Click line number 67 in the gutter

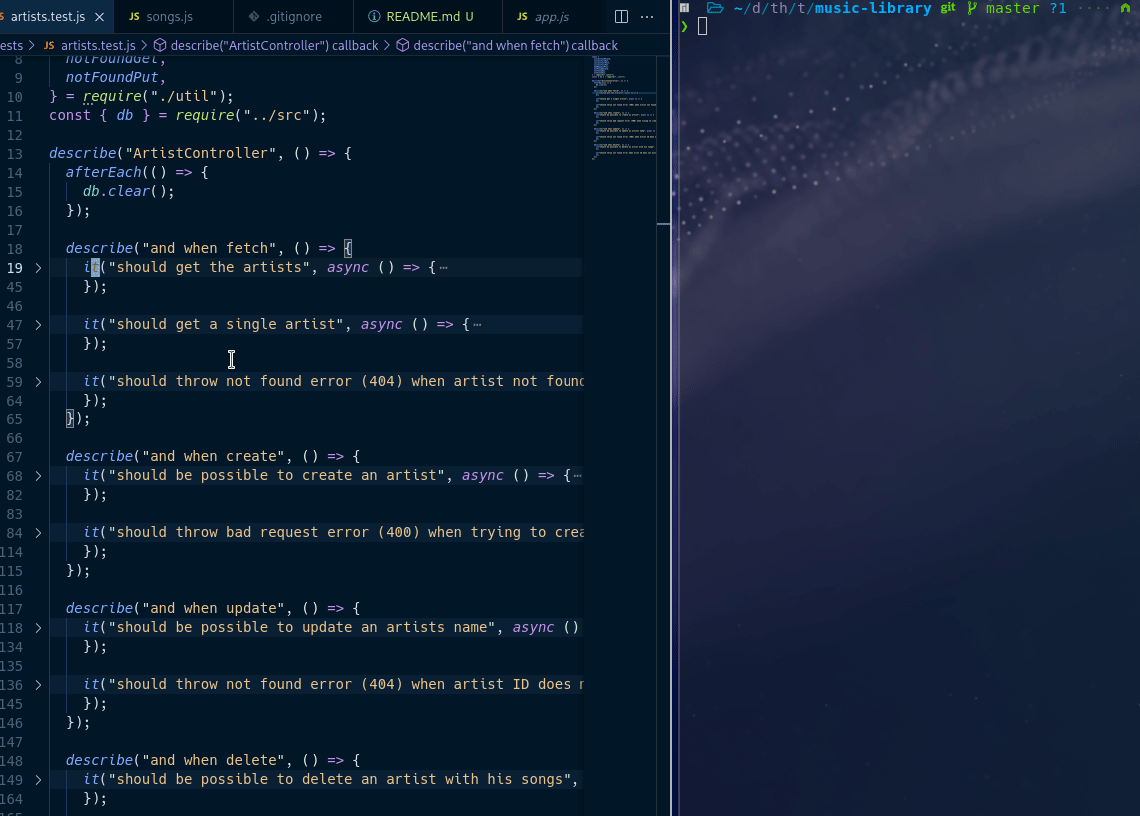coord(15,457)
